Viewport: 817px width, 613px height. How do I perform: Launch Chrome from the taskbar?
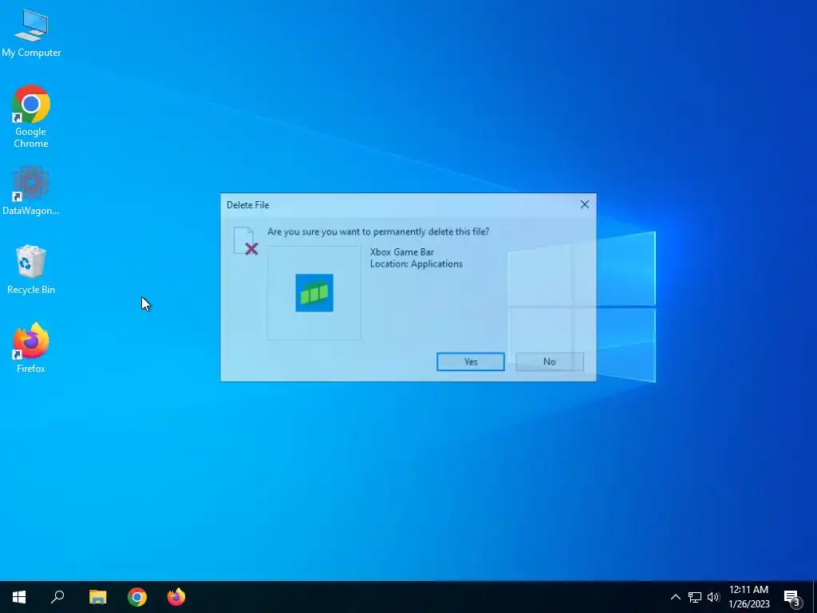tap(137, 597)
